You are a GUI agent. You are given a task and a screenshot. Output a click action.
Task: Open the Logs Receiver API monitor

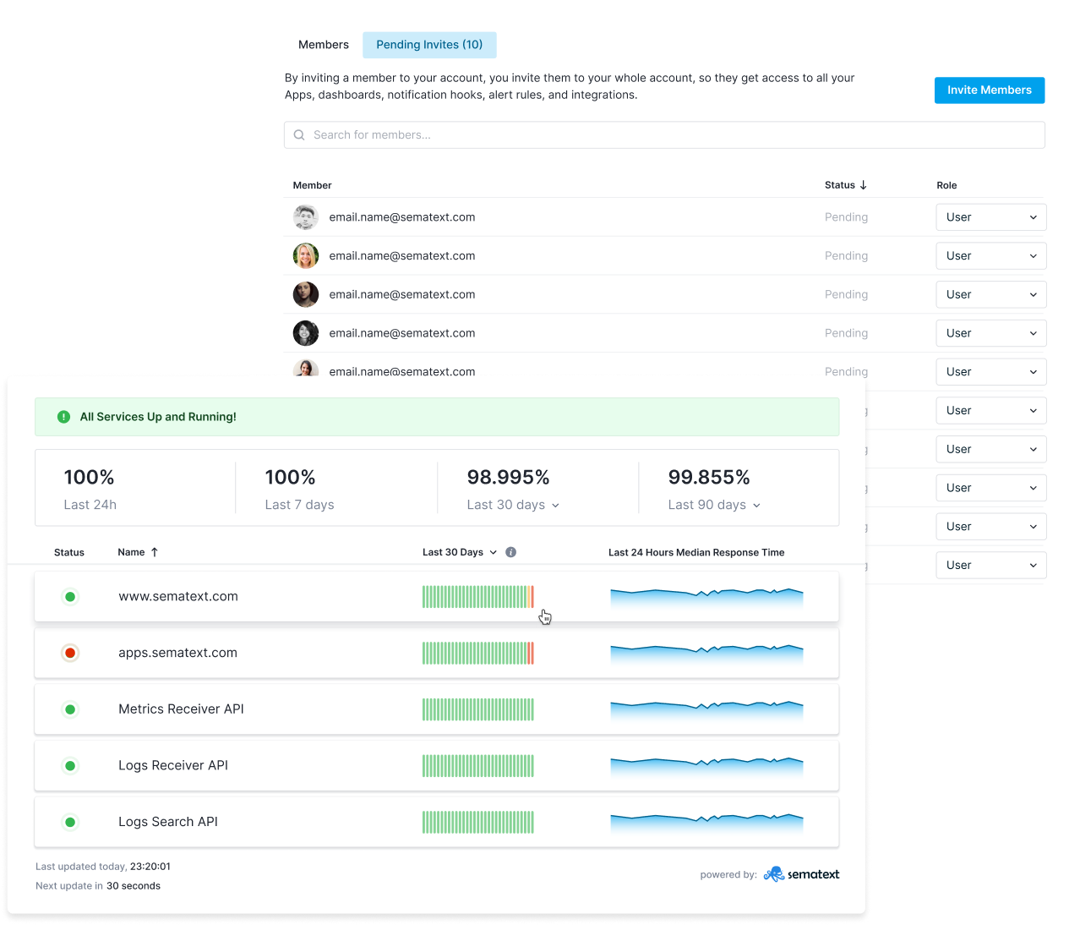tap(173, 766)
